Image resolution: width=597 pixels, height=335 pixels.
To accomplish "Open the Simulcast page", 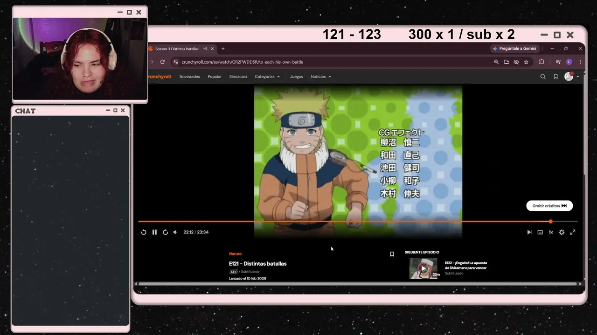I will [x=238, y=77].
